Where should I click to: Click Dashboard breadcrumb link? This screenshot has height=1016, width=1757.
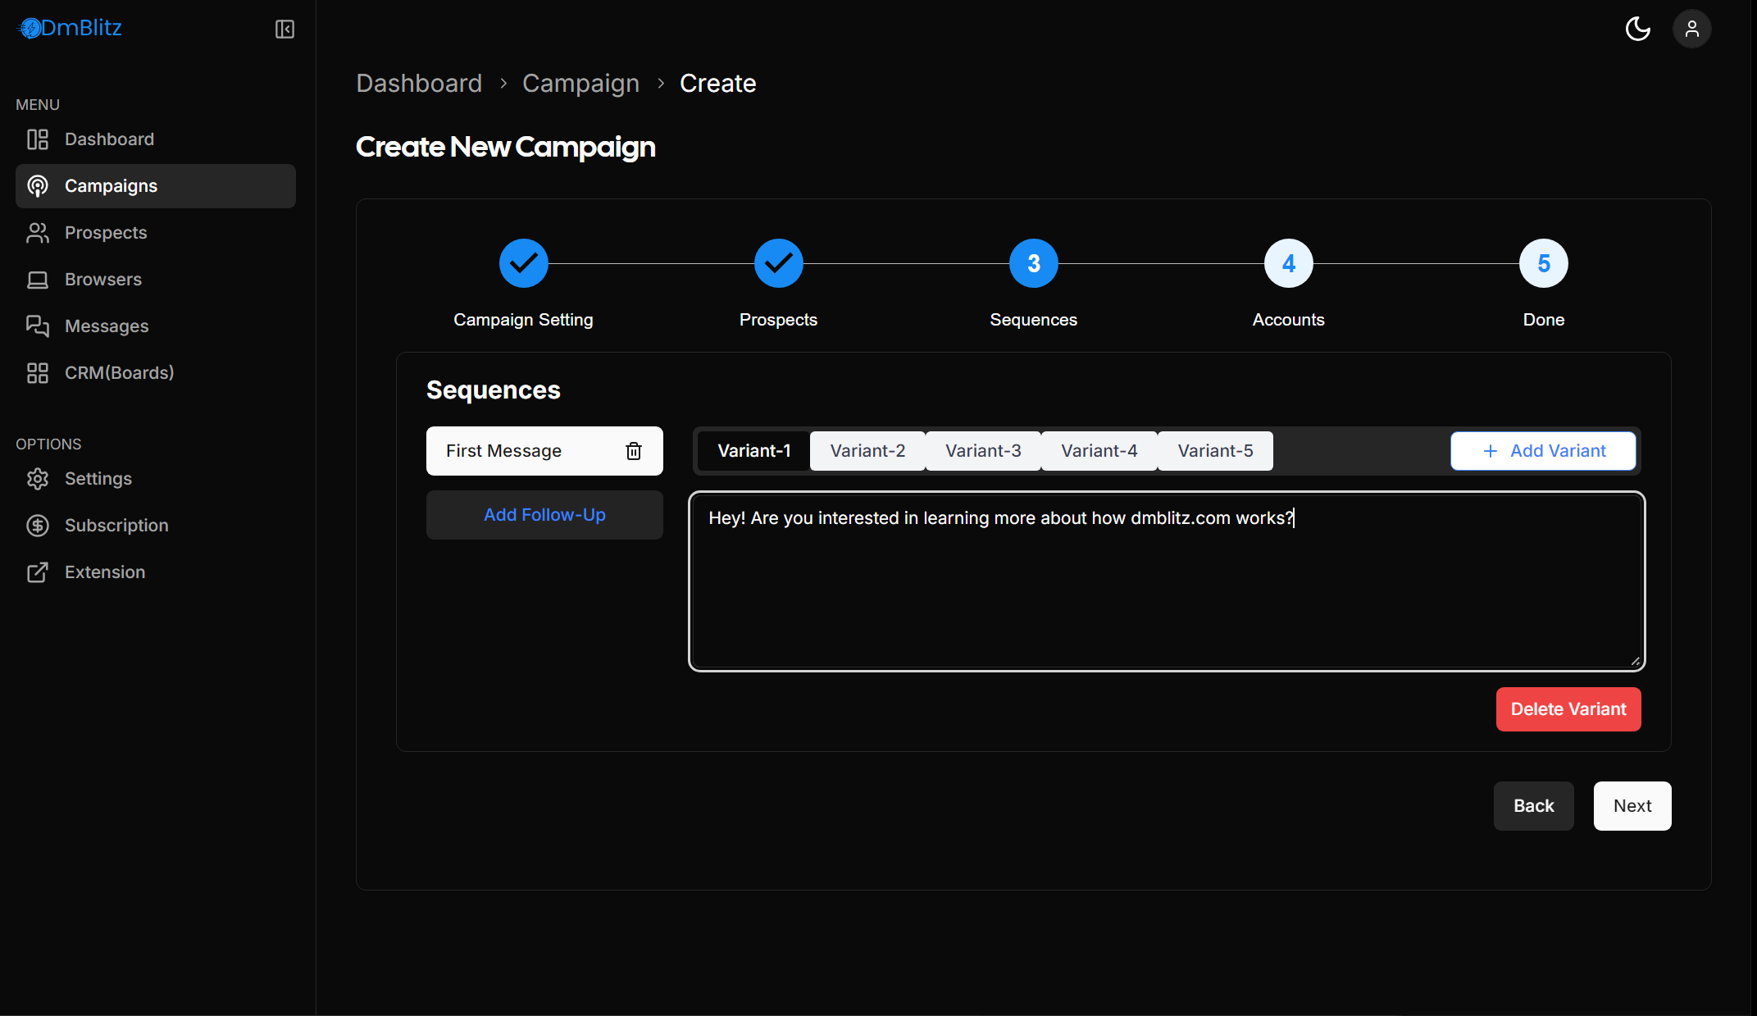click(419, 84)
